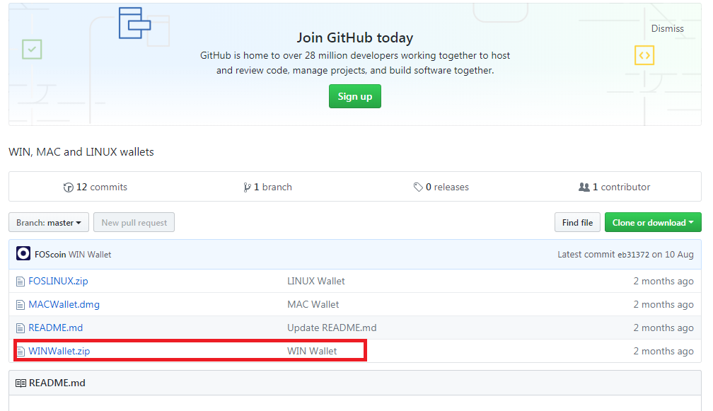713x411 pixels.
Task: Click '2 months ago' in WINWallet.zip row
Action: [x=663, y=352]
